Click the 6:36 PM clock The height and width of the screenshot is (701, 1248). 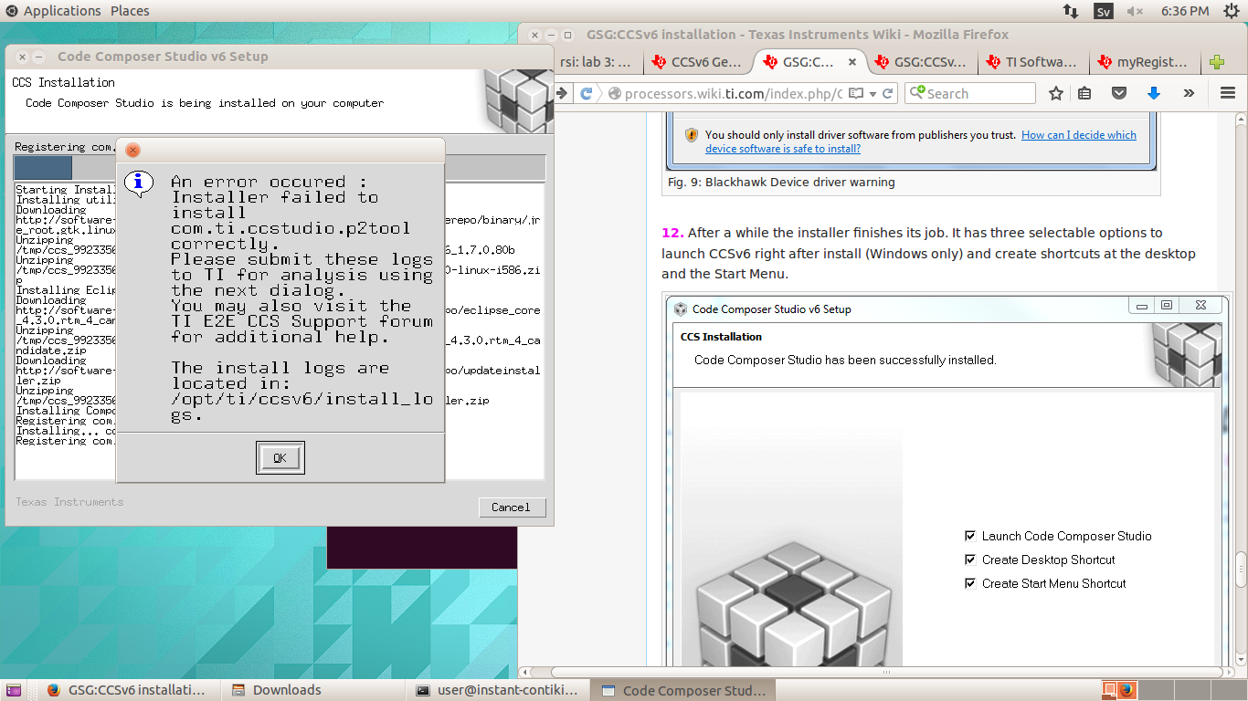coord(1185,11)
